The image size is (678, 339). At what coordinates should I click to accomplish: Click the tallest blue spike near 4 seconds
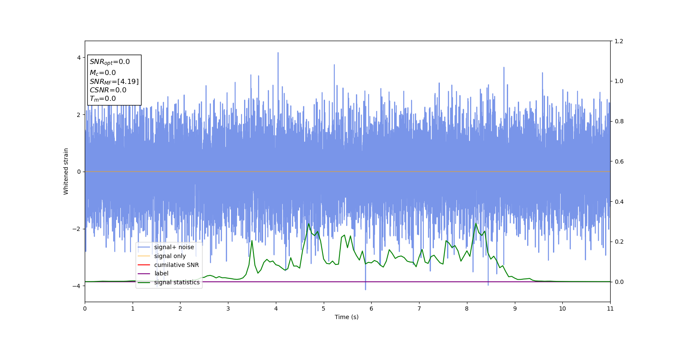coord(278,53)
